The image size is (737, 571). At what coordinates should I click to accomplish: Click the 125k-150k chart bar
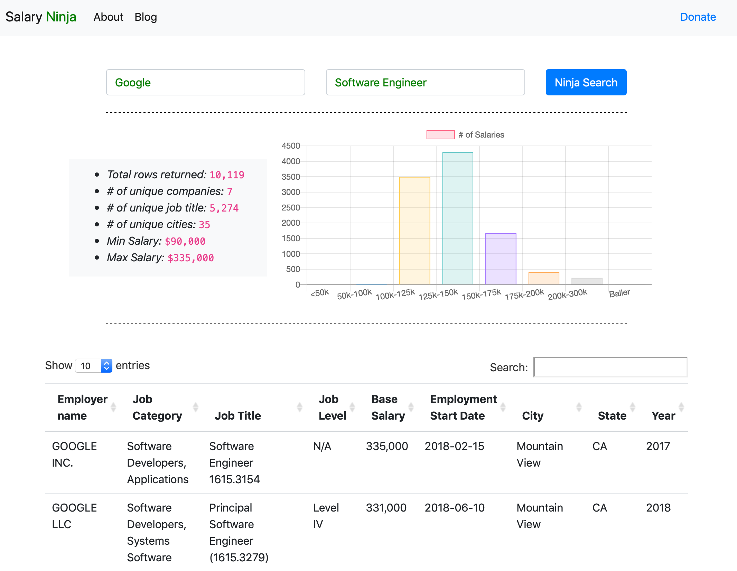(x=458, y=218)
